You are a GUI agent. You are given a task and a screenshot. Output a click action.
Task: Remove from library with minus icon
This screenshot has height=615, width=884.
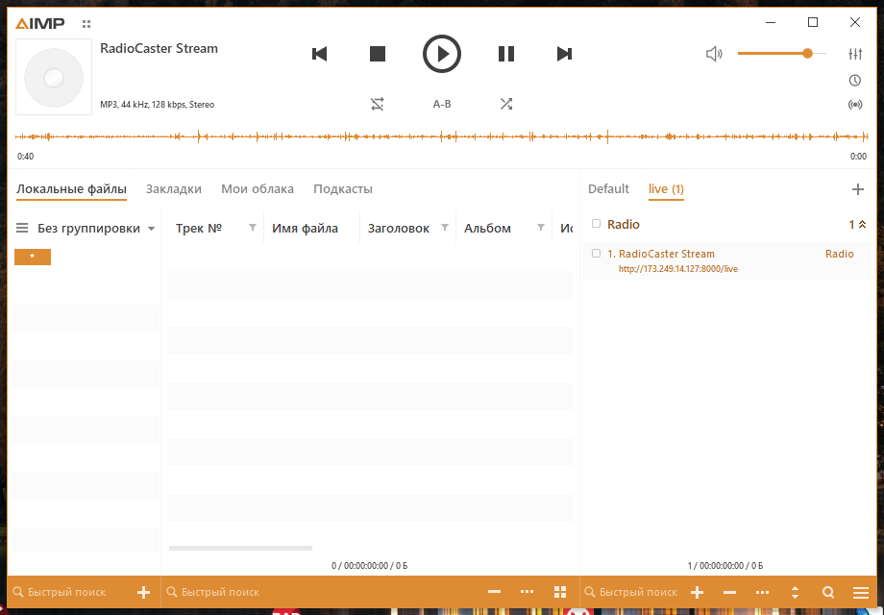tap(495, 592)
